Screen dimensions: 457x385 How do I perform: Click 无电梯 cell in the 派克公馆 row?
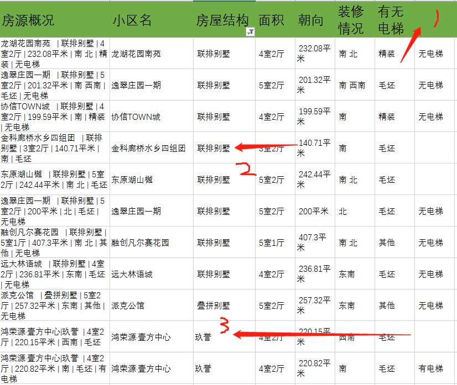pos(434,305)
